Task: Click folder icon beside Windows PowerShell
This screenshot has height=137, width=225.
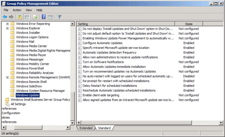Action: pos(12,68)
